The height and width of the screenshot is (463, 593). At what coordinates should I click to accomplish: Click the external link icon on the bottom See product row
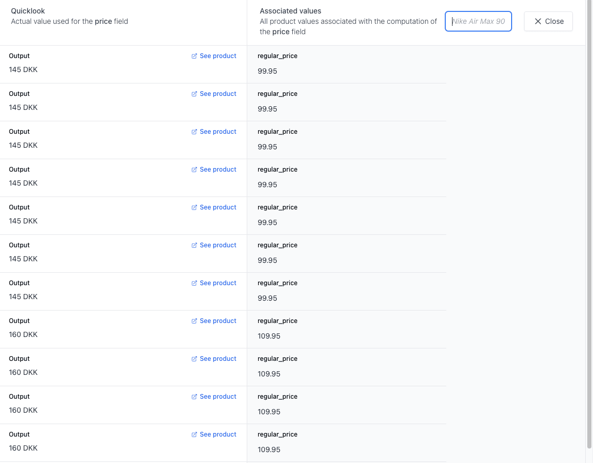click(194, 434)
